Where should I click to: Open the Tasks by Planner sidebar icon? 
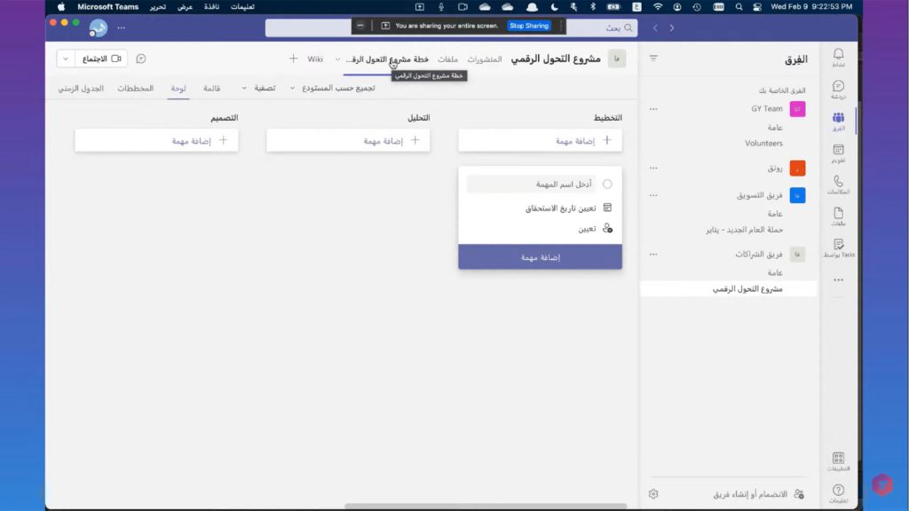tap(838, 248)
